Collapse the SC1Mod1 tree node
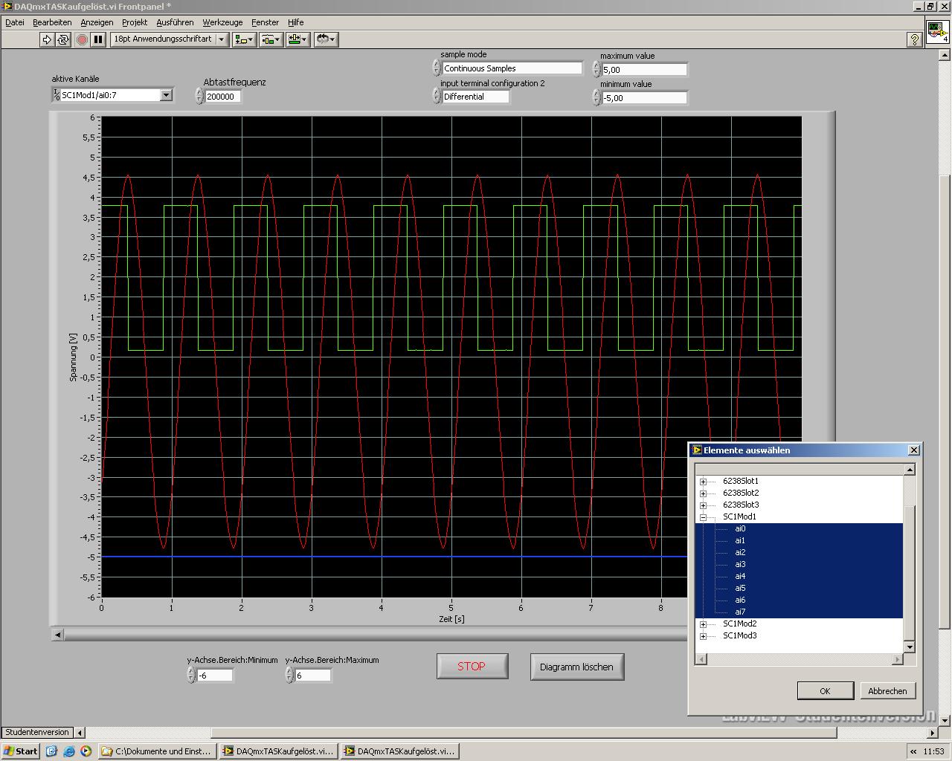Viewport: 952px width, 761px height. coord(703,517)
